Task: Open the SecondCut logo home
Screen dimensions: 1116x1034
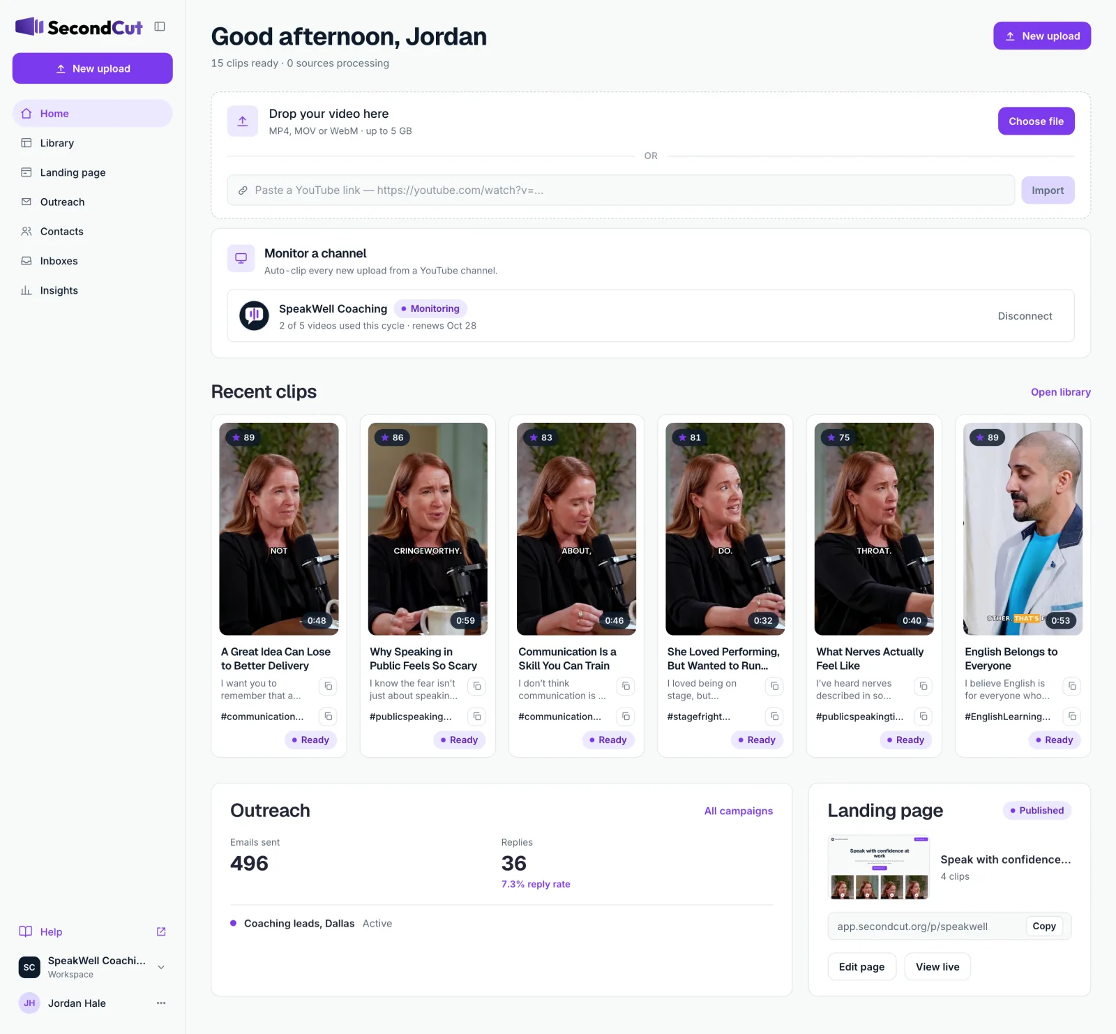Action: pos(79,27)
